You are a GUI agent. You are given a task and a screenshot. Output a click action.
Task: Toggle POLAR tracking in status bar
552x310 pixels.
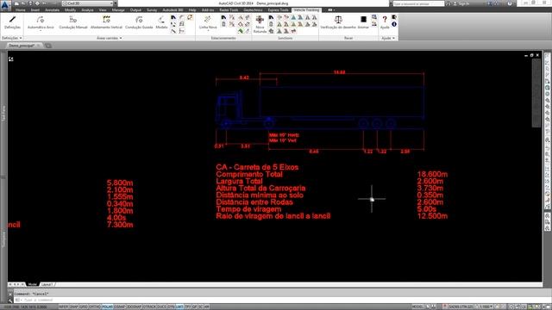click(107, 307)
